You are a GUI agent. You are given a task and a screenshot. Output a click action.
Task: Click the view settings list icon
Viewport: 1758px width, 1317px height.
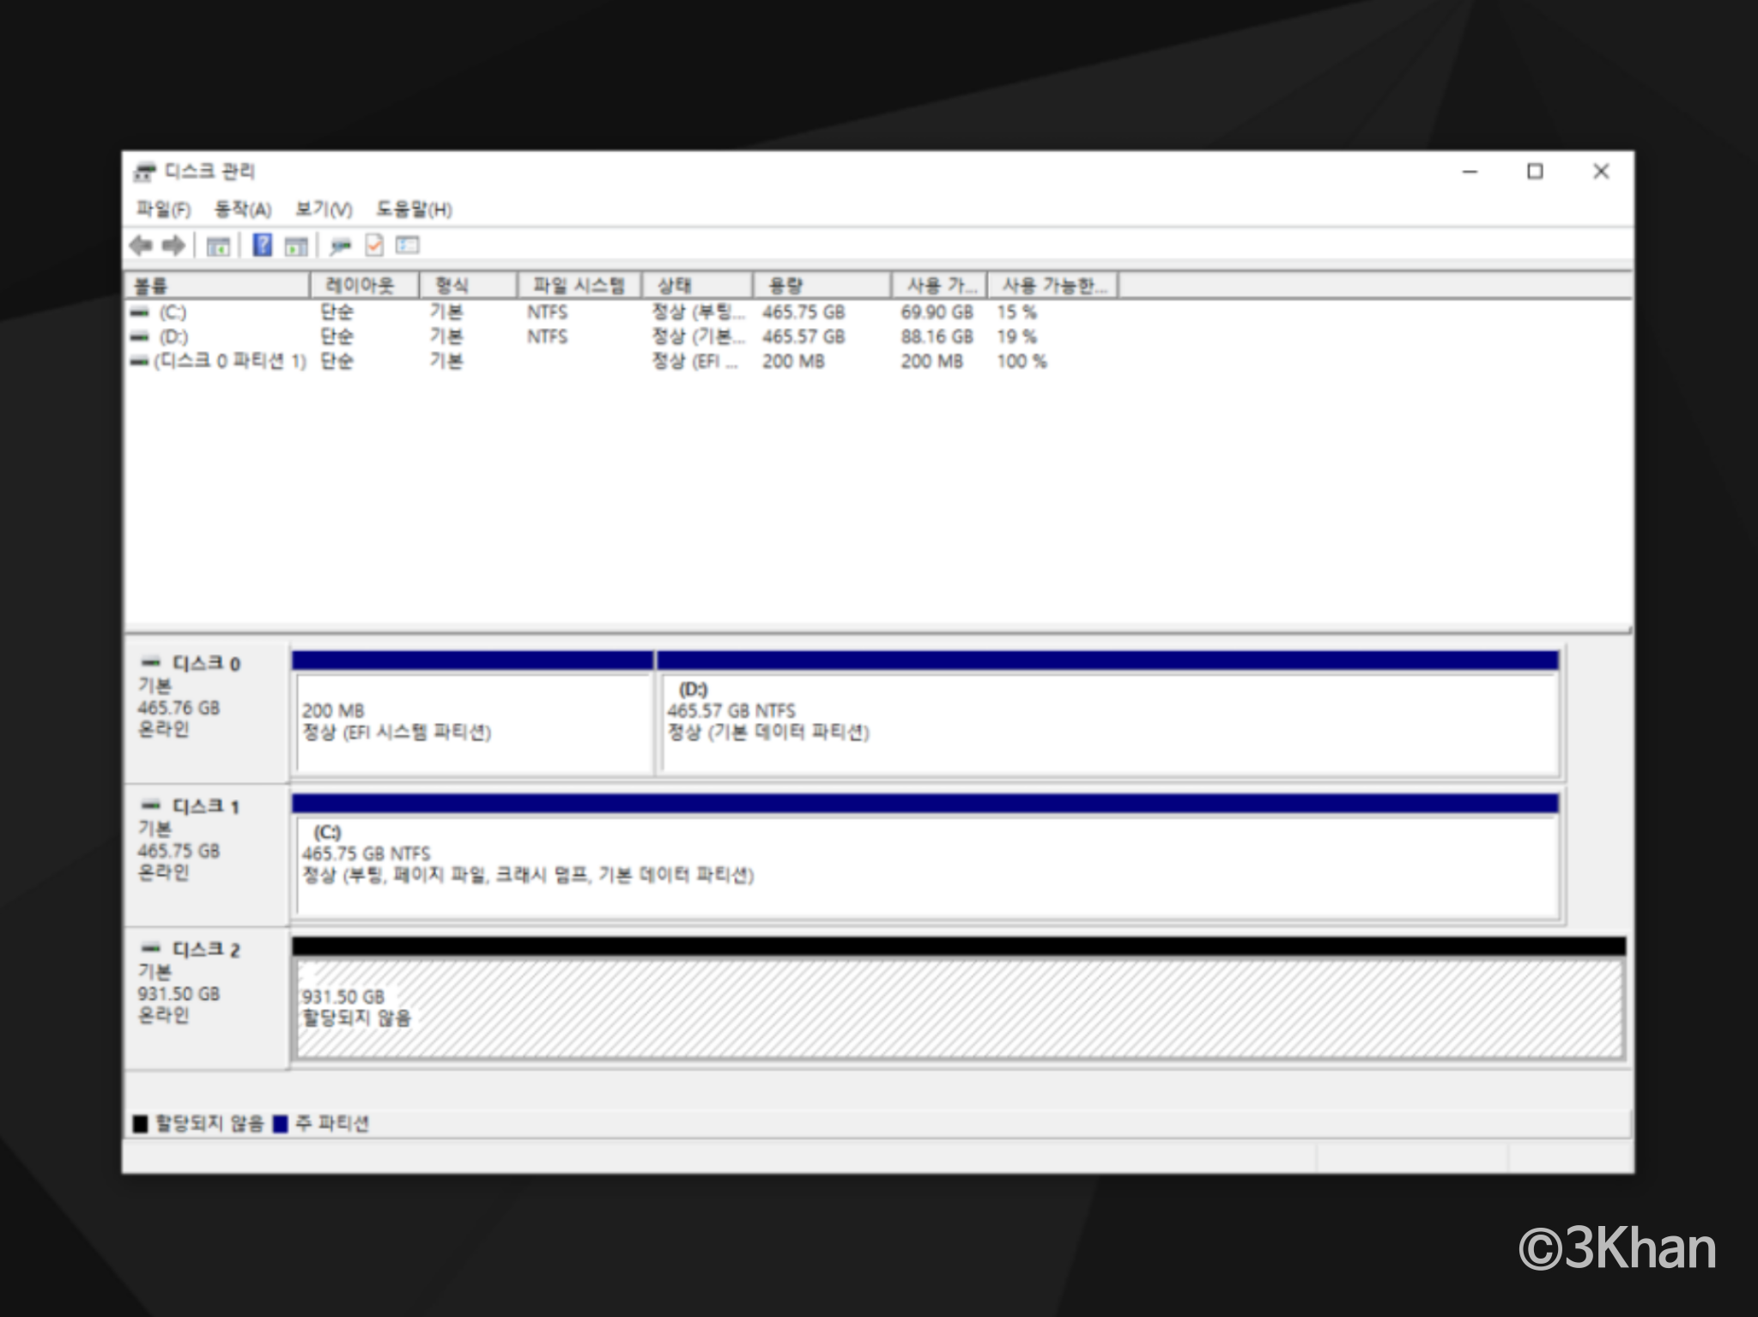(408, 246)
